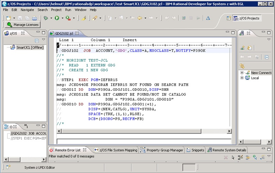
Task: Switch to Property Group Manager tab
Action: tap(162, 150)
